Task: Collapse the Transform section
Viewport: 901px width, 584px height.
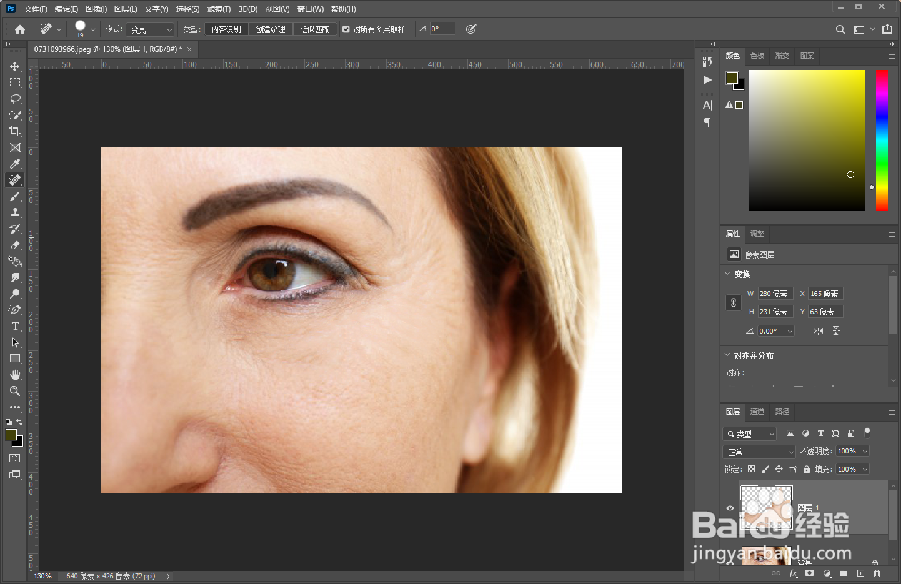Action: [727, 274]
